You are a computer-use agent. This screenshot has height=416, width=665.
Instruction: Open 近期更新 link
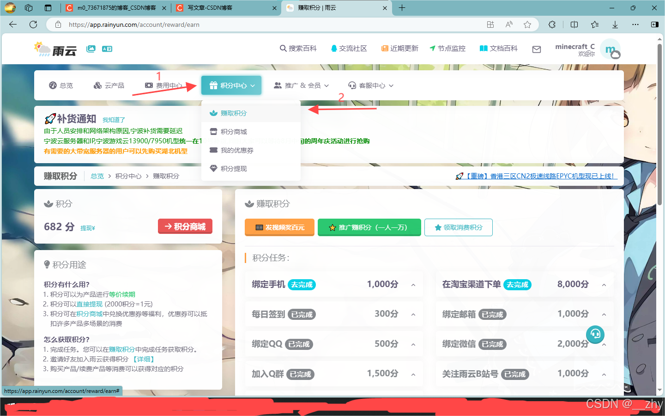(400, 49)
